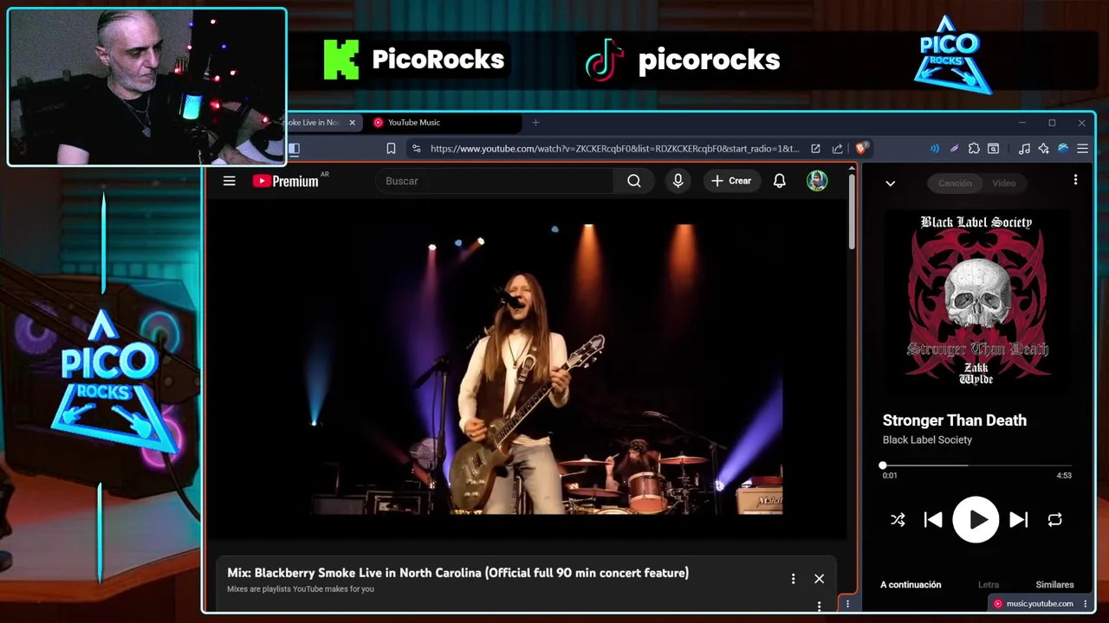Click the Crear button

[731, 181]
